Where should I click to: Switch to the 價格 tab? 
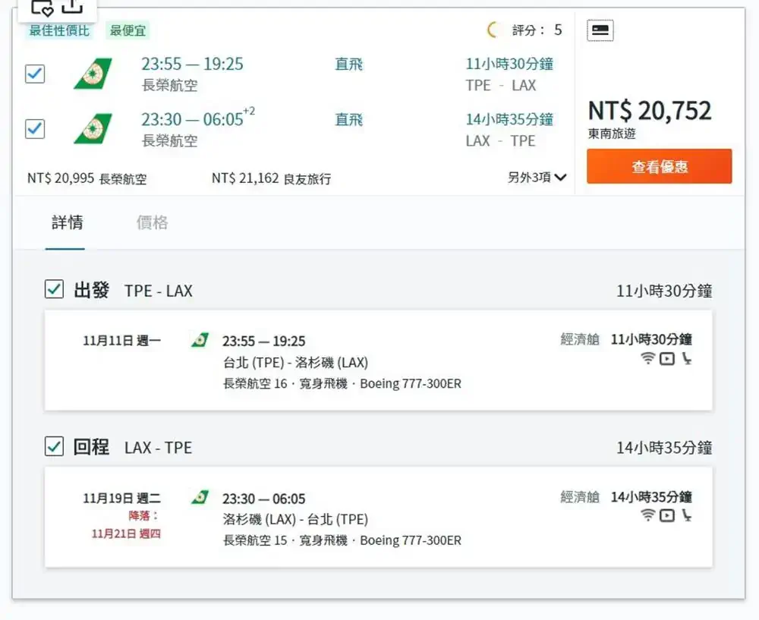(x=152, y=222)
